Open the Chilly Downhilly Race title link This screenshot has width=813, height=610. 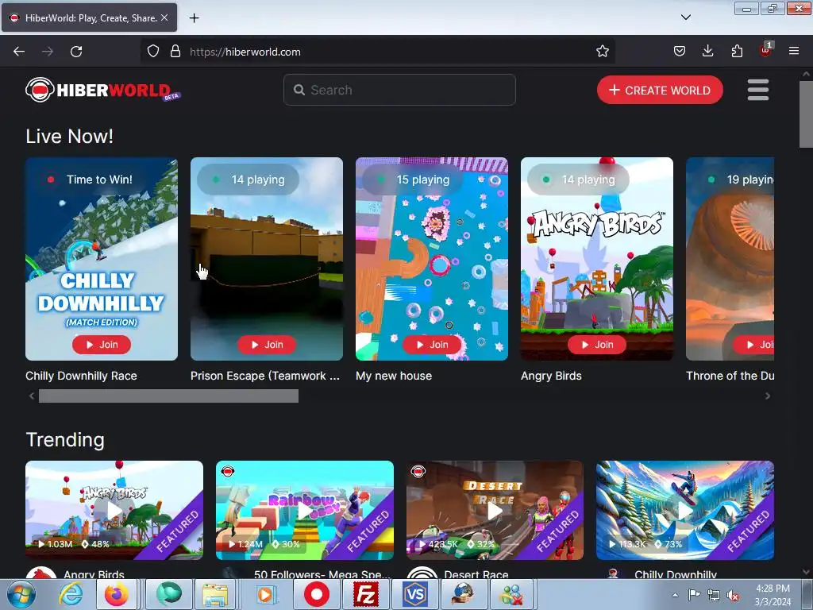coord(82,376)
